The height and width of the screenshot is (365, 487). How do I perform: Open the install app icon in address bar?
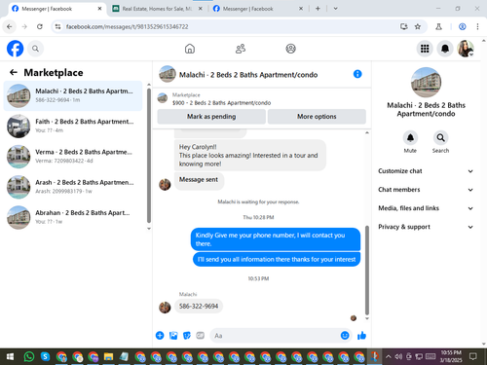tap(404, 26)
